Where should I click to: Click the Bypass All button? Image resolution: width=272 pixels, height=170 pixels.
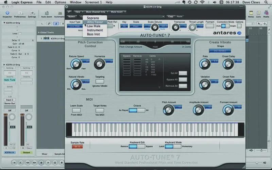183,80
